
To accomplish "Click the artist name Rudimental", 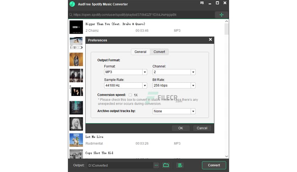I will pyautogui.click(x=94, y=144).
